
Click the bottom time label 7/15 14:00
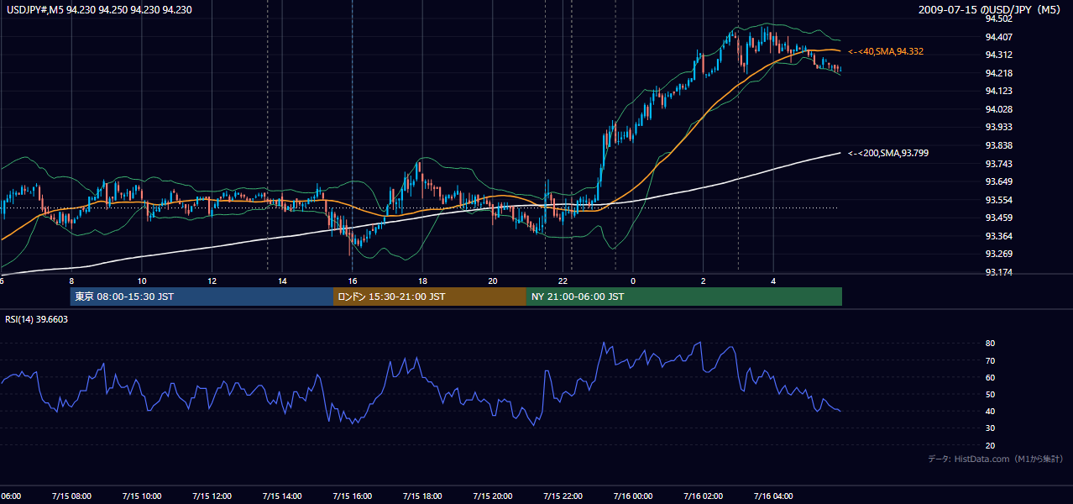coord(282,496)
